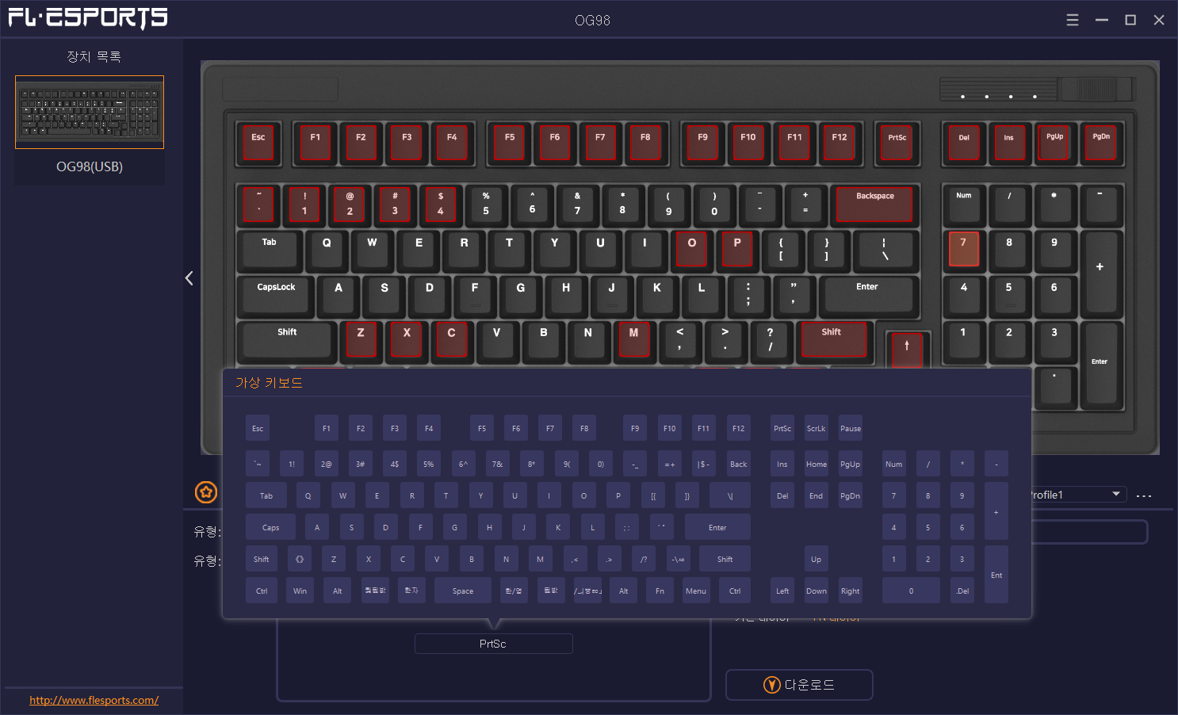1178x715 pixels.
Task: Click the PrtSc key field
Action: [x=493, y=644]
